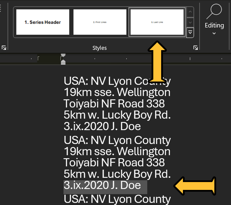Open the Editing dropdown chevron
Viewport: 231px width, 205px height.
214,34
